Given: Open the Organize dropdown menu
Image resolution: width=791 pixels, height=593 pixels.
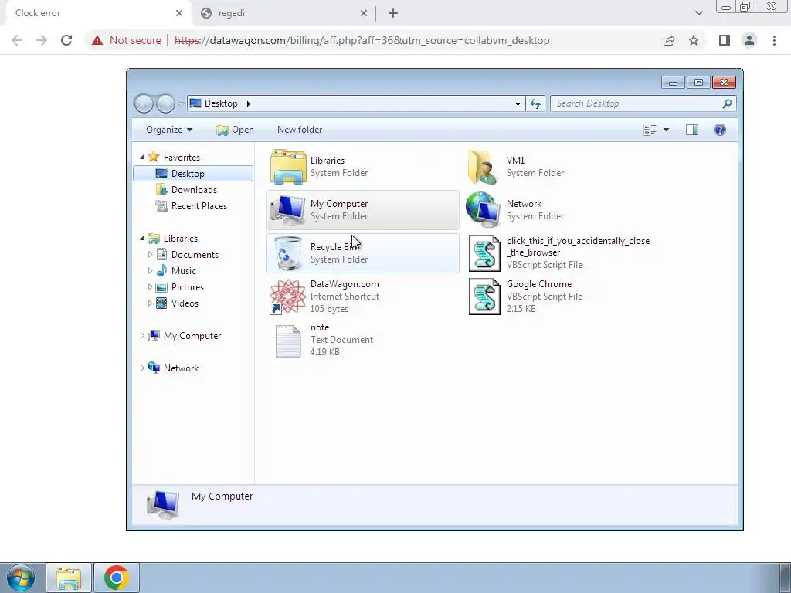Looking at the screenshot, I should coord(169,130).
